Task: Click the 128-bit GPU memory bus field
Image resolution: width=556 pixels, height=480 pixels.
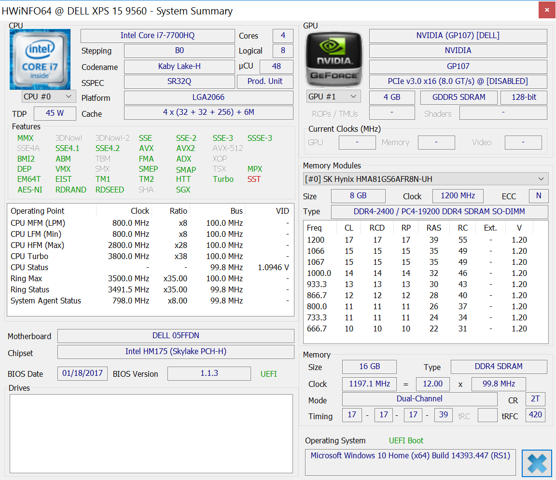Action: (524, 97)
